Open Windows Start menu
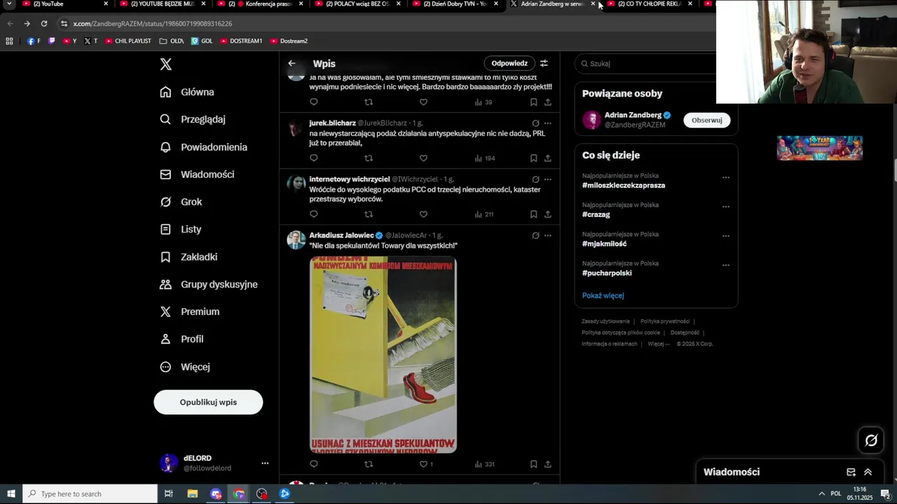 click(11, 493)
